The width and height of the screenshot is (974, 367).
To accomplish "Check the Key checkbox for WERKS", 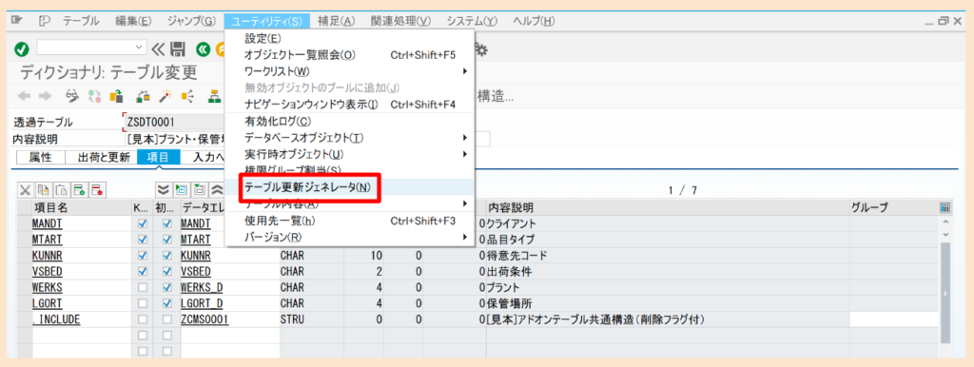I will coord(144,287).
